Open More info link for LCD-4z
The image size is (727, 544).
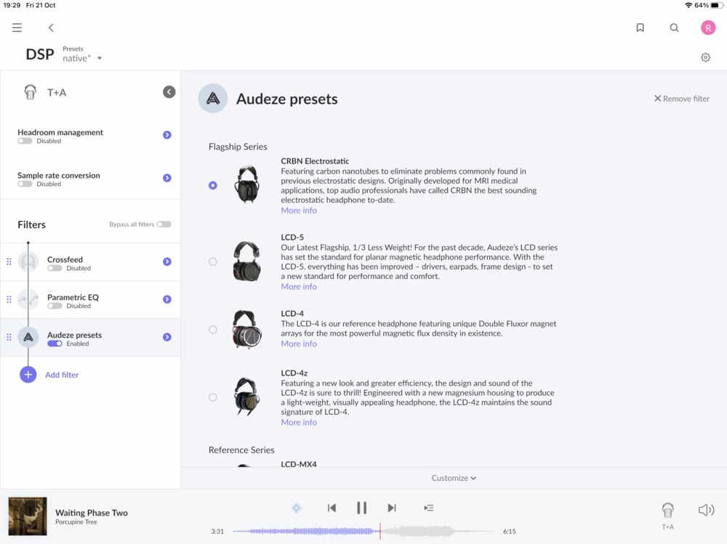pos(299,422)
